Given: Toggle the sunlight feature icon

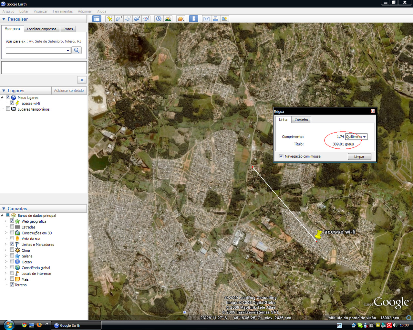Looking at the screenshot, I should click(x=168, y=19).
